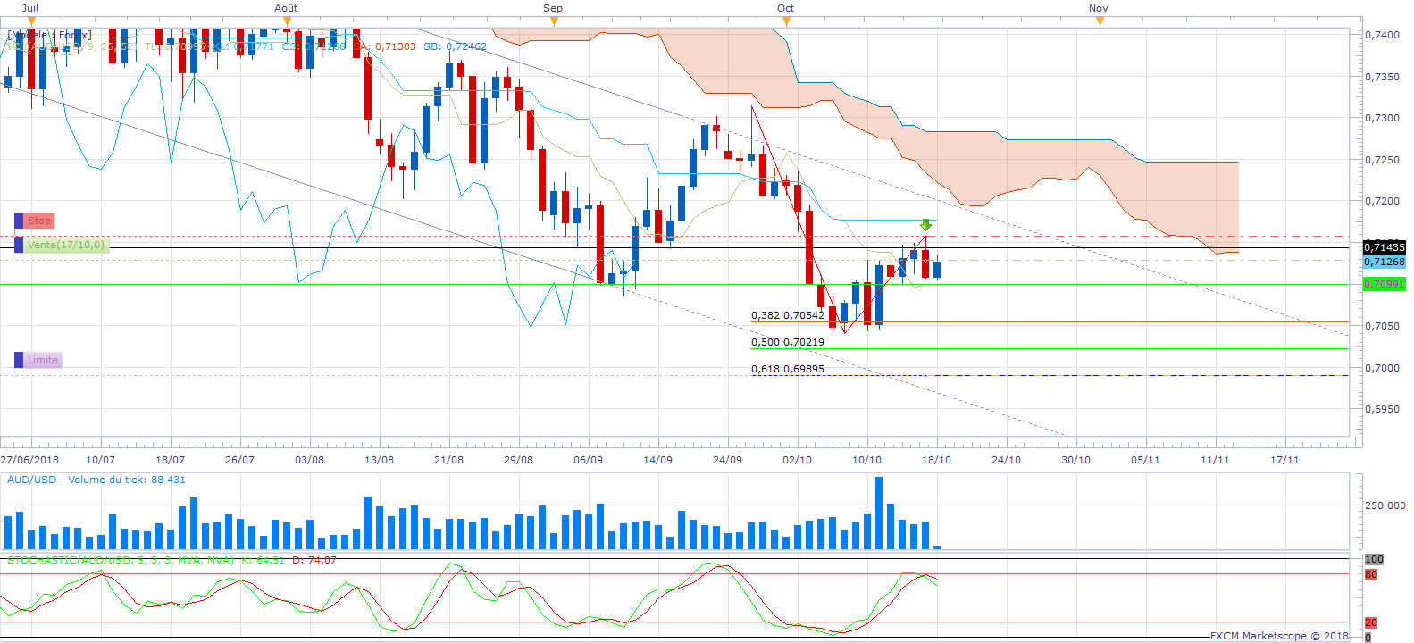Select the blue handle beside the Limite label

point(19,360)
